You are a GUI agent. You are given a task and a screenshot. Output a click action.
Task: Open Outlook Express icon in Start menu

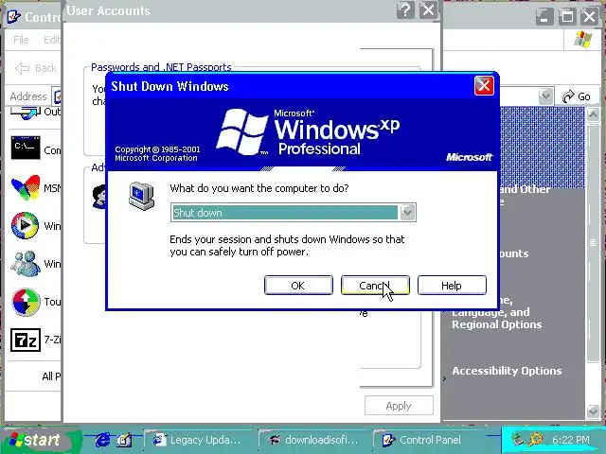[26, 113]
